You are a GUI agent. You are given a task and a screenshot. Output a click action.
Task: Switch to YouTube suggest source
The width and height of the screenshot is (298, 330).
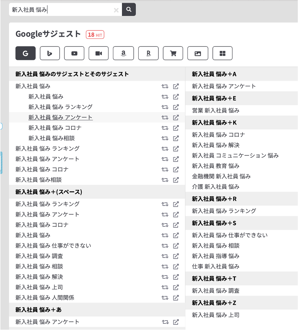click(x=74, y=53)
